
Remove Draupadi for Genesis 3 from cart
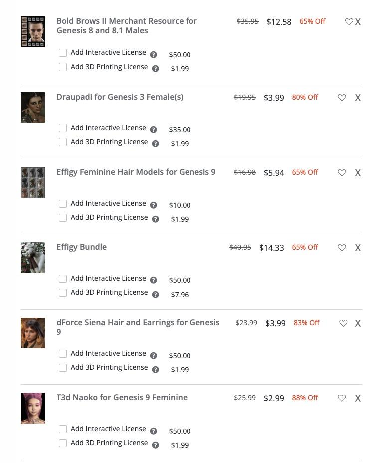(x=358, y=98)
